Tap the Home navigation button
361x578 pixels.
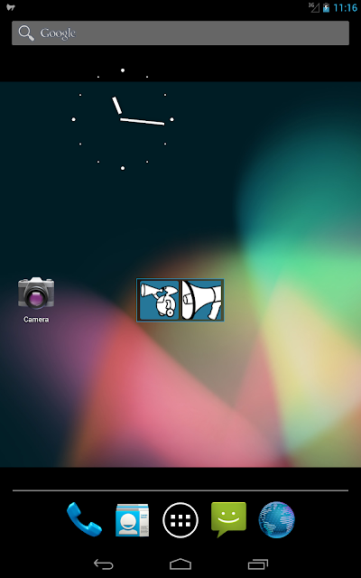click(180, 564)
